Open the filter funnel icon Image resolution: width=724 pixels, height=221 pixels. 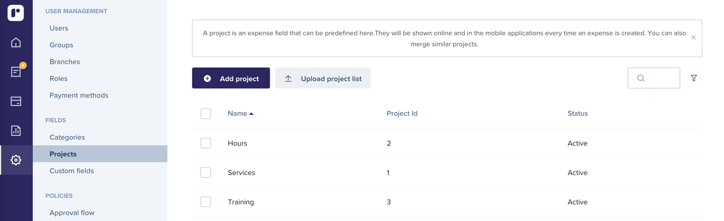(694, 78)
